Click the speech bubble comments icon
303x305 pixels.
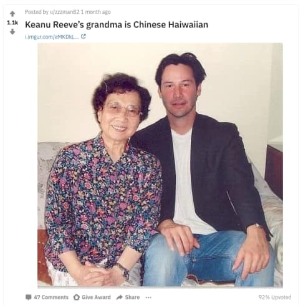tap(28, 298)
